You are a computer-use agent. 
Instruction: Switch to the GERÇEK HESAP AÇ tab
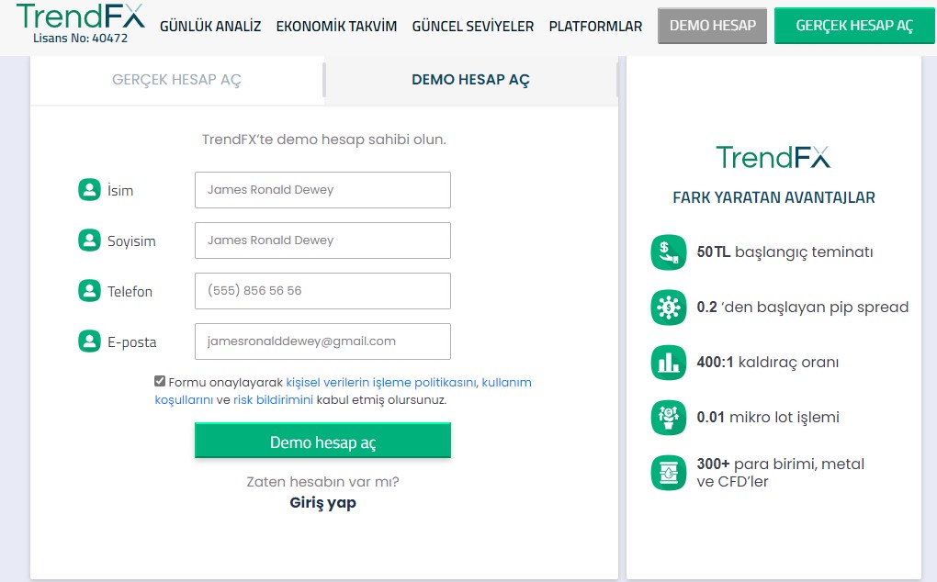[x=177, y=80]
